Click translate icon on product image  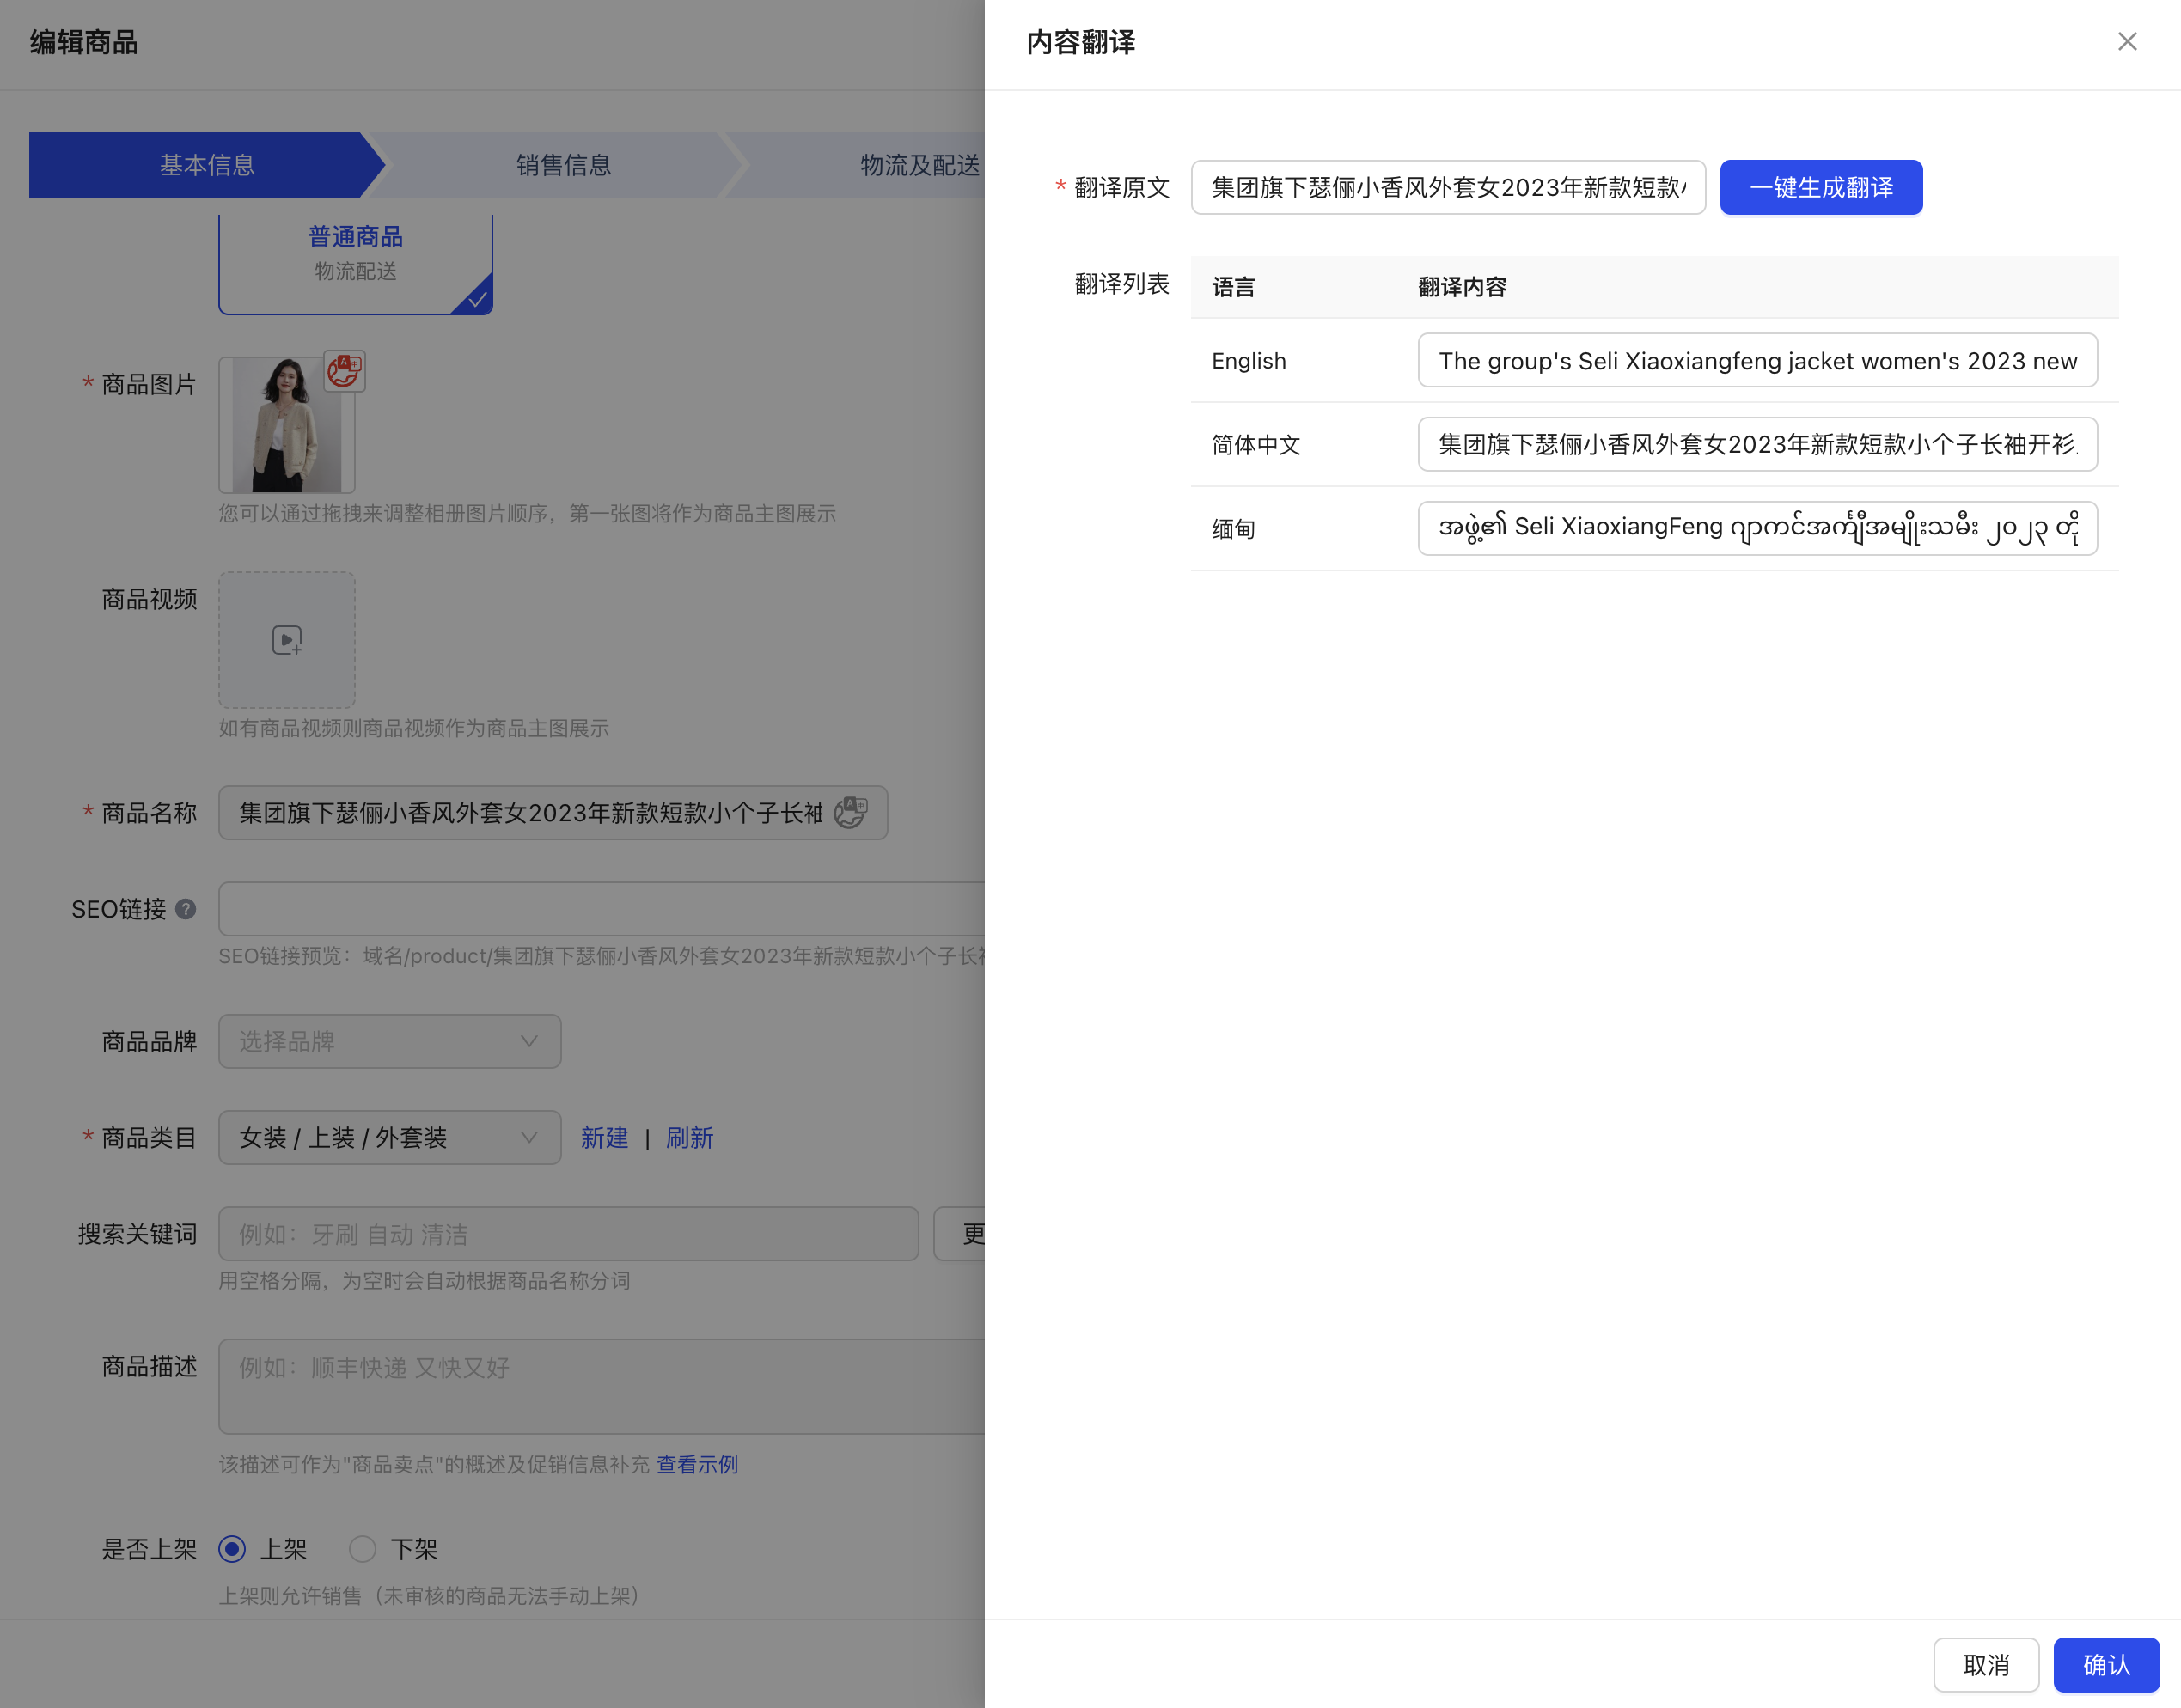pyautogui.click(x=344, y=371)
